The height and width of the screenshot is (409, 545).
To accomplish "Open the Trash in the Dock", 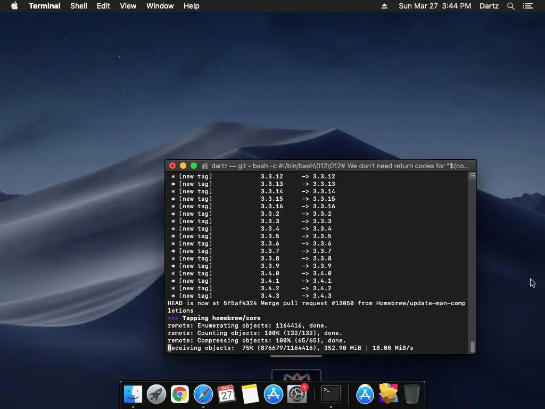I will [x=412, y=395].
